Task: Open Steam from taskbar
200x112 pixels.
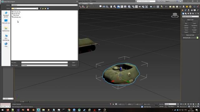Action: tap(84, 110)
